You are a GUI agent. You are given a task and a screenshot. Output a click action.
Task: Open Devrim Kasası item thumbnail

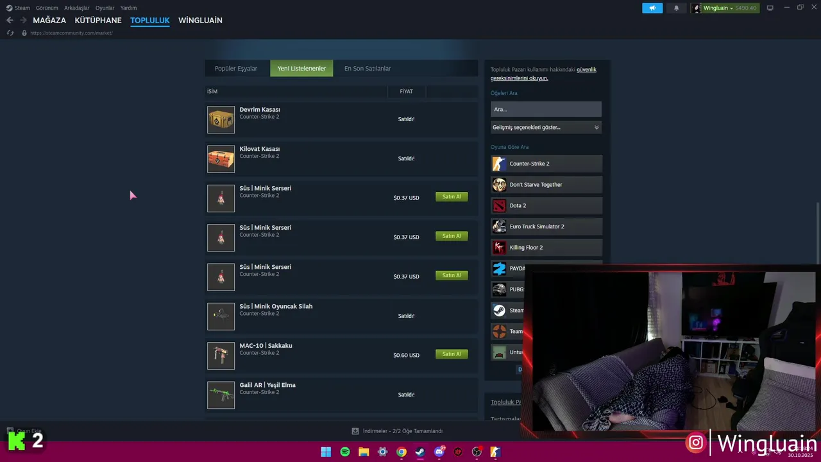tap(221, 120)
